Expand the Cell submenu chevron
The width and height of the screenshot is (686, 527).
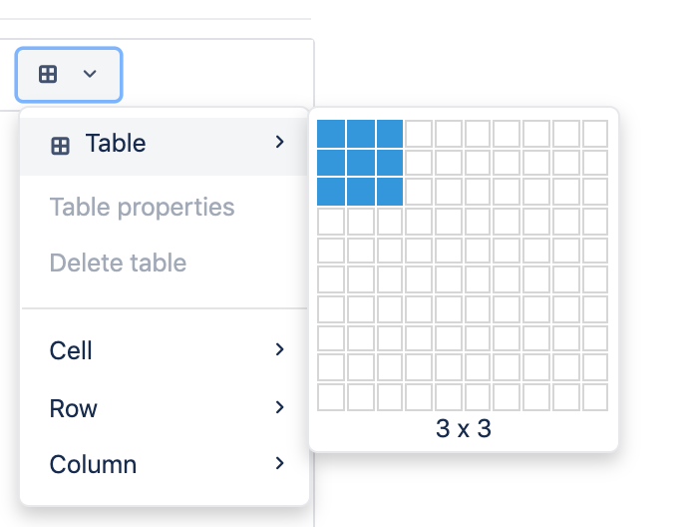tap(280, 349)
